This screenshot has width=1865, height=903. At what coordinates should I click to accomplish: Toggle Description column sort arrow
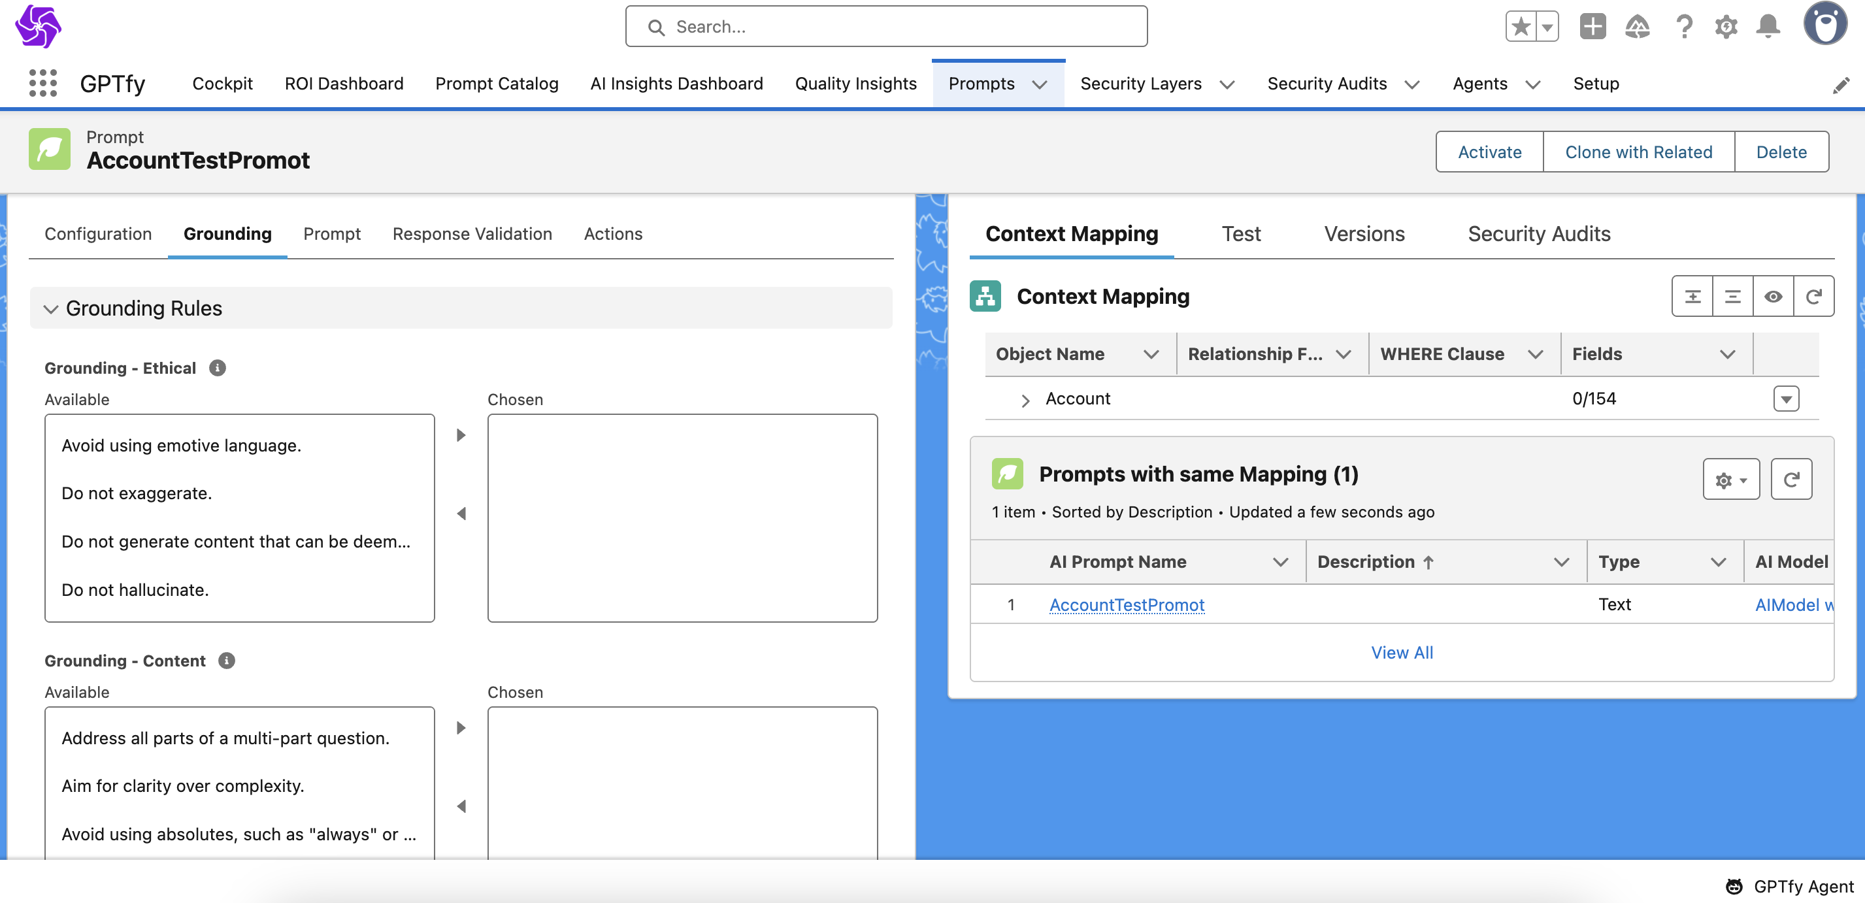(1428, 562)
